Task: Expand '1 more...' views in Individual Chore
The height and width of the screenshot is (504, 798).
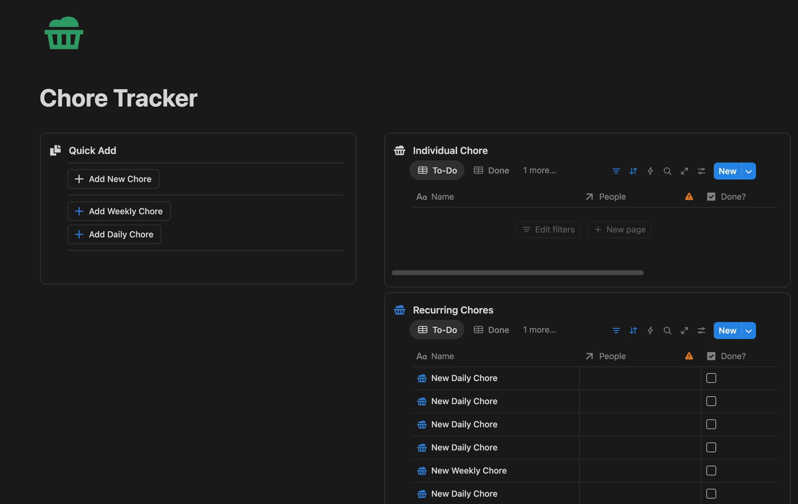Action: click(539, 170)
